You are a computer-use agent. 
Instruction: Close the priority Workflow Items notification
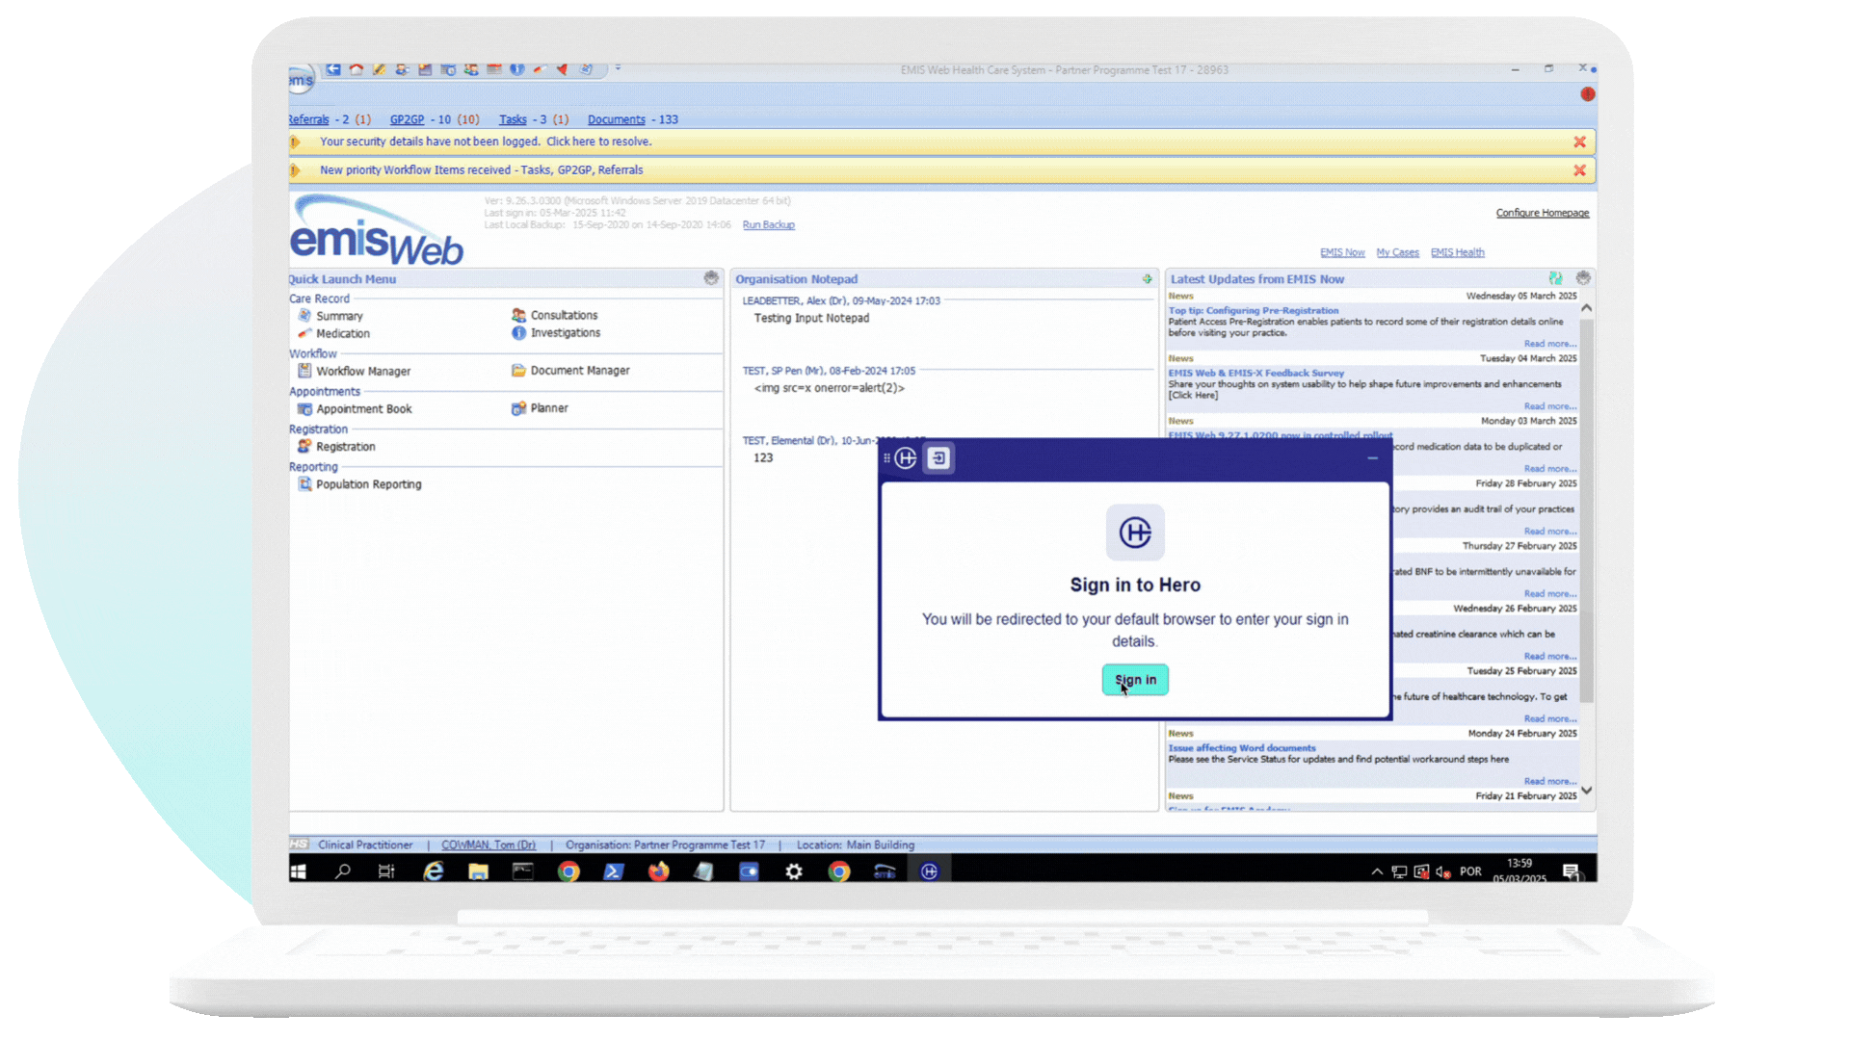tap(1579, 170)
